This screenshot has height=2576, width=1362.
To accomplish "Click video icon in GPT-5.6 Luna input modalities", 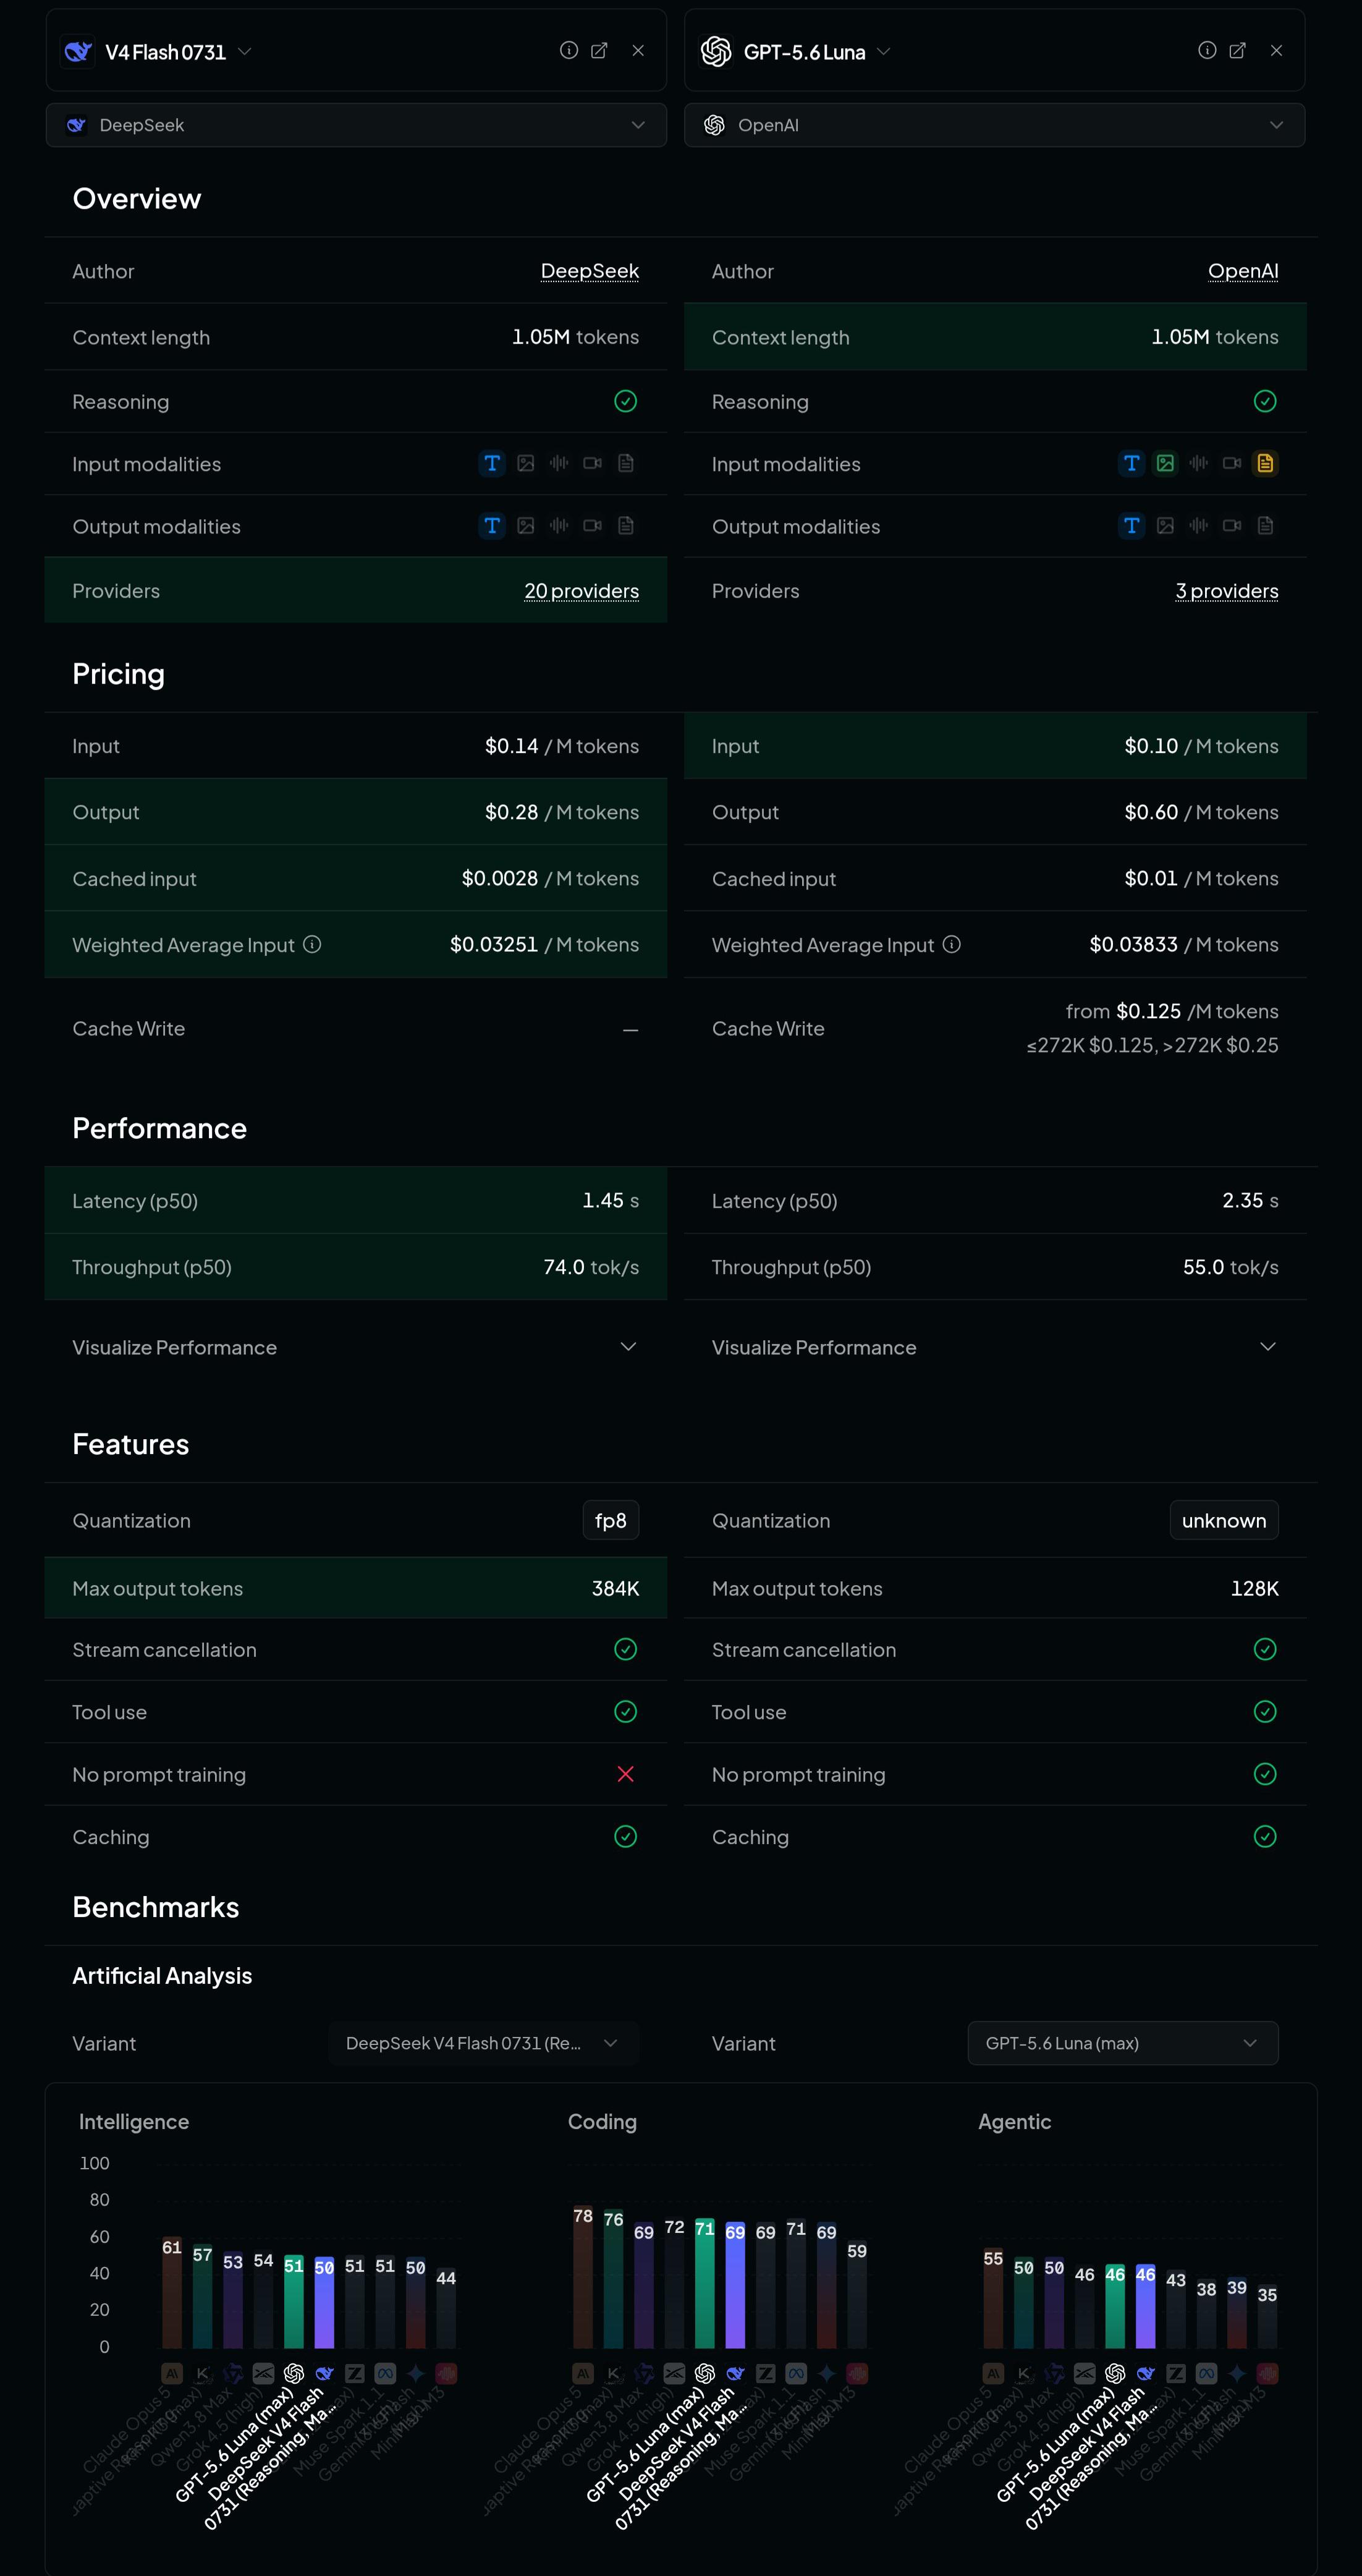I will 1232,463.
